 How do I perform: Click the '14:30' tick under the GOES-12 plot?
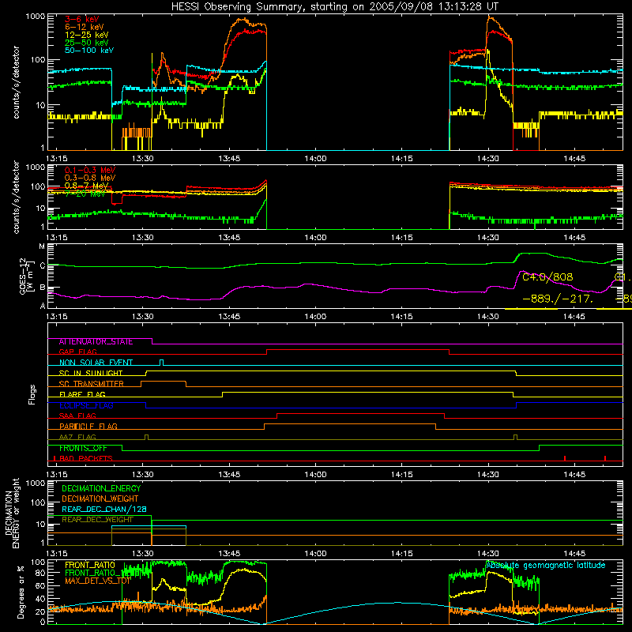click(488, 317)
